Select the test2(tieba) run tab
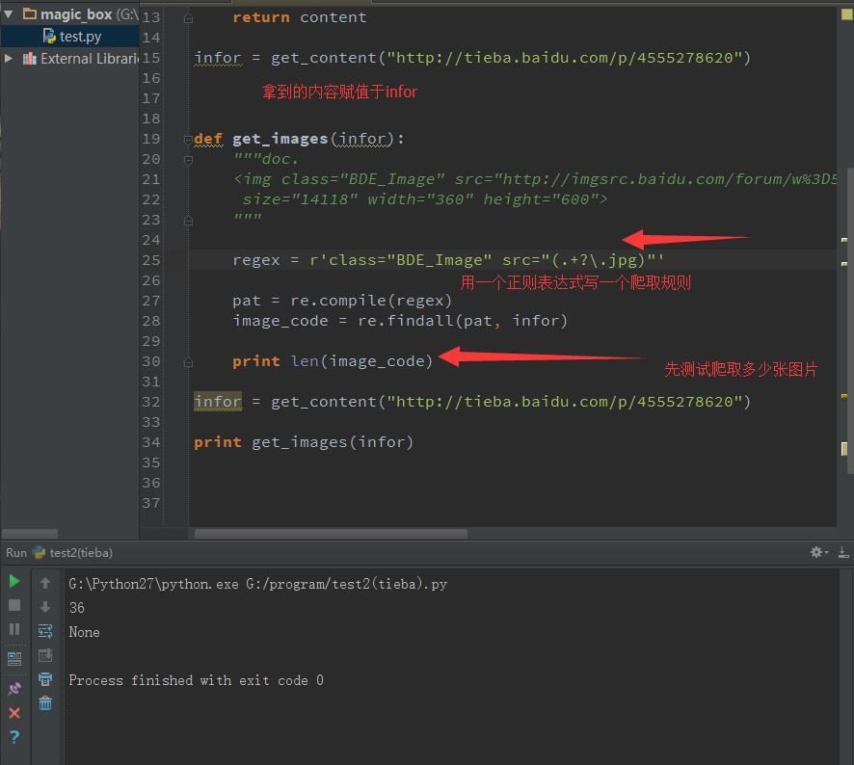 (72, 553)
